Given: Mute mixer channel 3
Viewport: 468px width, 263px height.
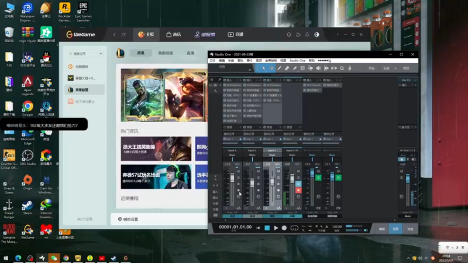Looking at the screenshot, I should point(278,171).
